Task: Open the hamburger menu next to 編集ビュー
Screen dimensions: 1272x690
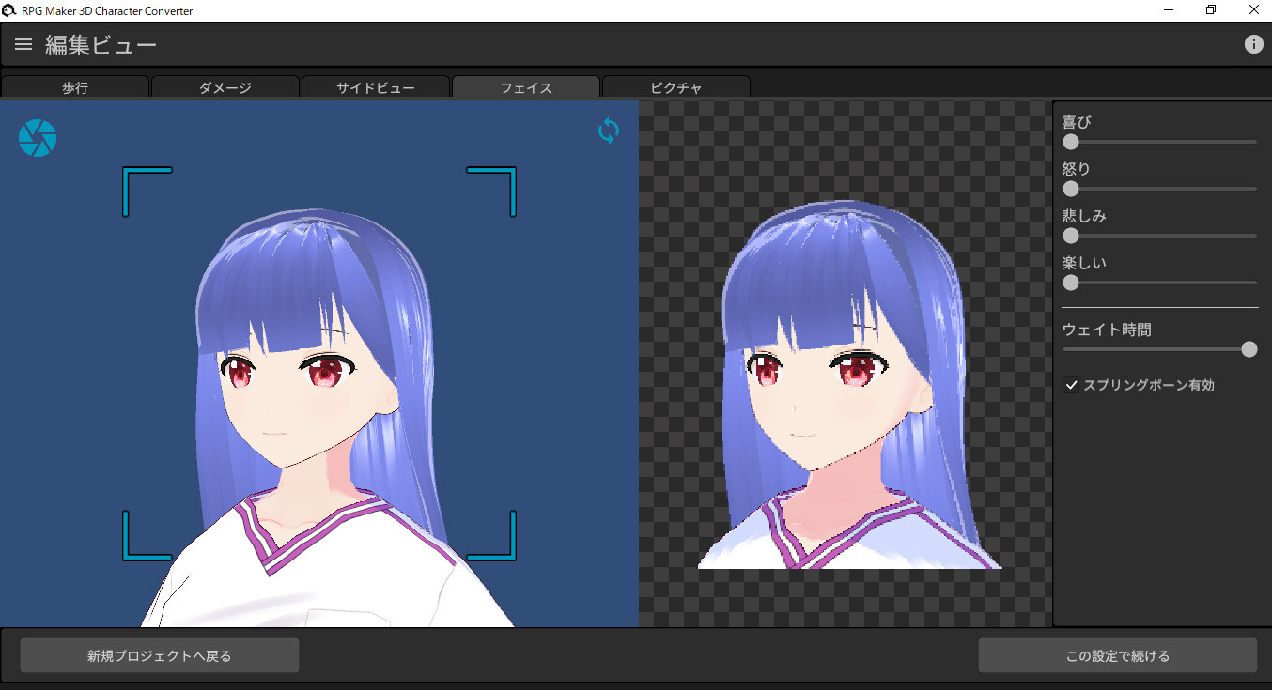Action: pyautogui.click(x=23, y=43)
